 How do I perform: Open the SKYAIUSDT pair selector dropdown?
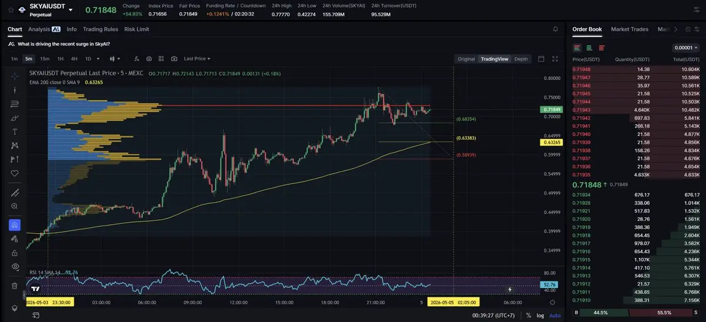71,10
